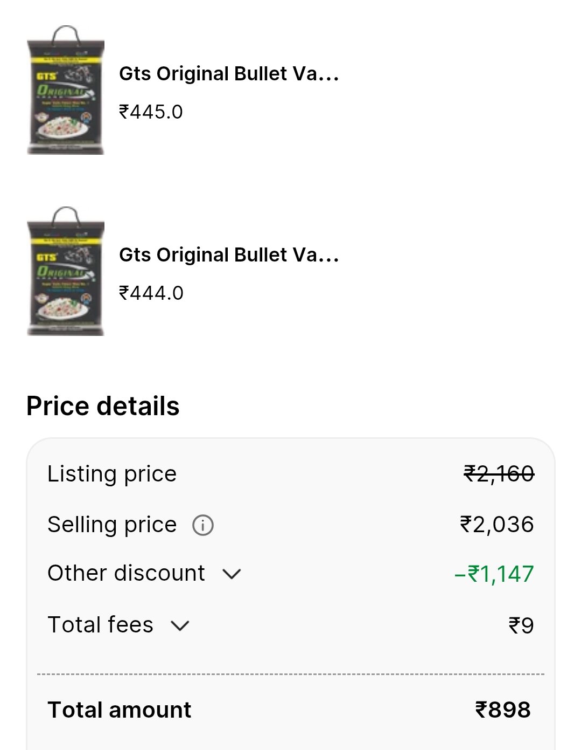Expand the Other discount chevron
The image size is (581, 750).
(x=232, y=574)
